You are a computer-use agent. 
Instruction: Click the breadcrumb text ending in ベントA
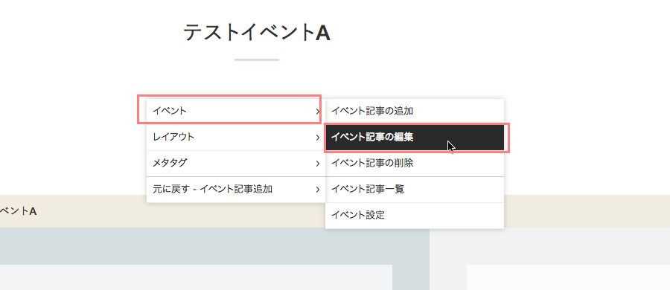click(x=18, y=211)
